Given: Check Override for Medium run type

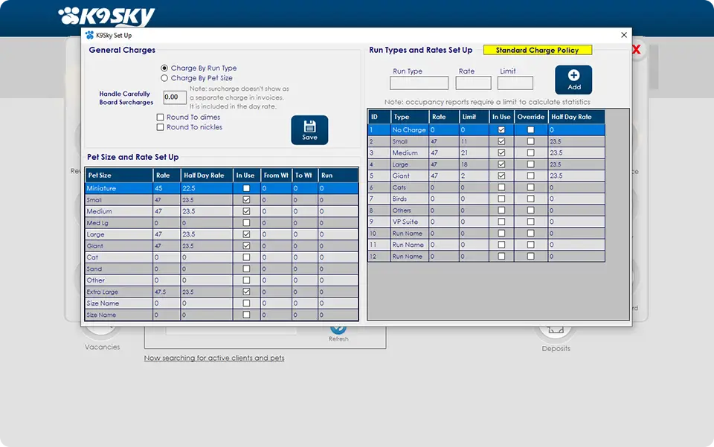Looking at the screenshot, I should point(530,152).
